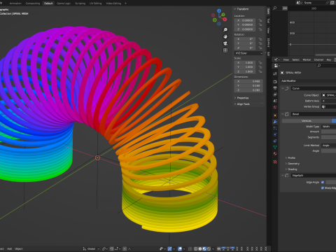
Task: Switch to the Game Logic workspace tab
Action: pyautogui.click(x=64, y=3)
